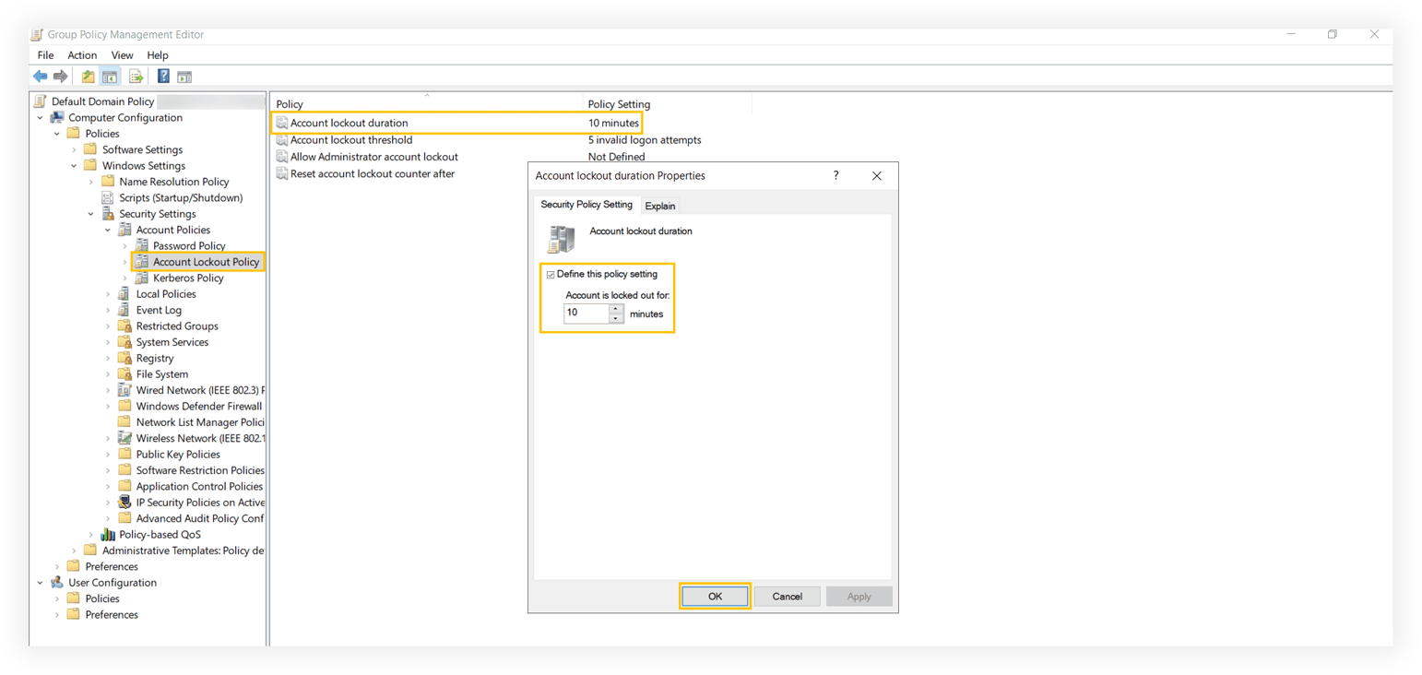Open Help via the question mark icon
1422x675 pixels.
click(x=163, y=76)
